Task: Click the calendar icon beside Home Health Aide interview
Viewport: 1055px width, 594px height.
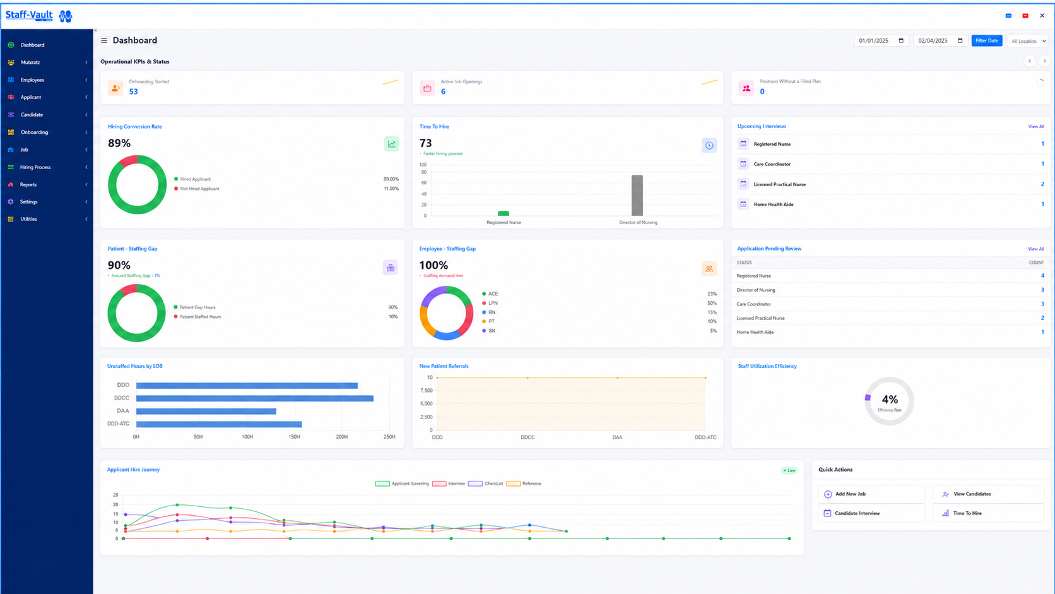Action: pyautogui.click(x=743, y=204)
